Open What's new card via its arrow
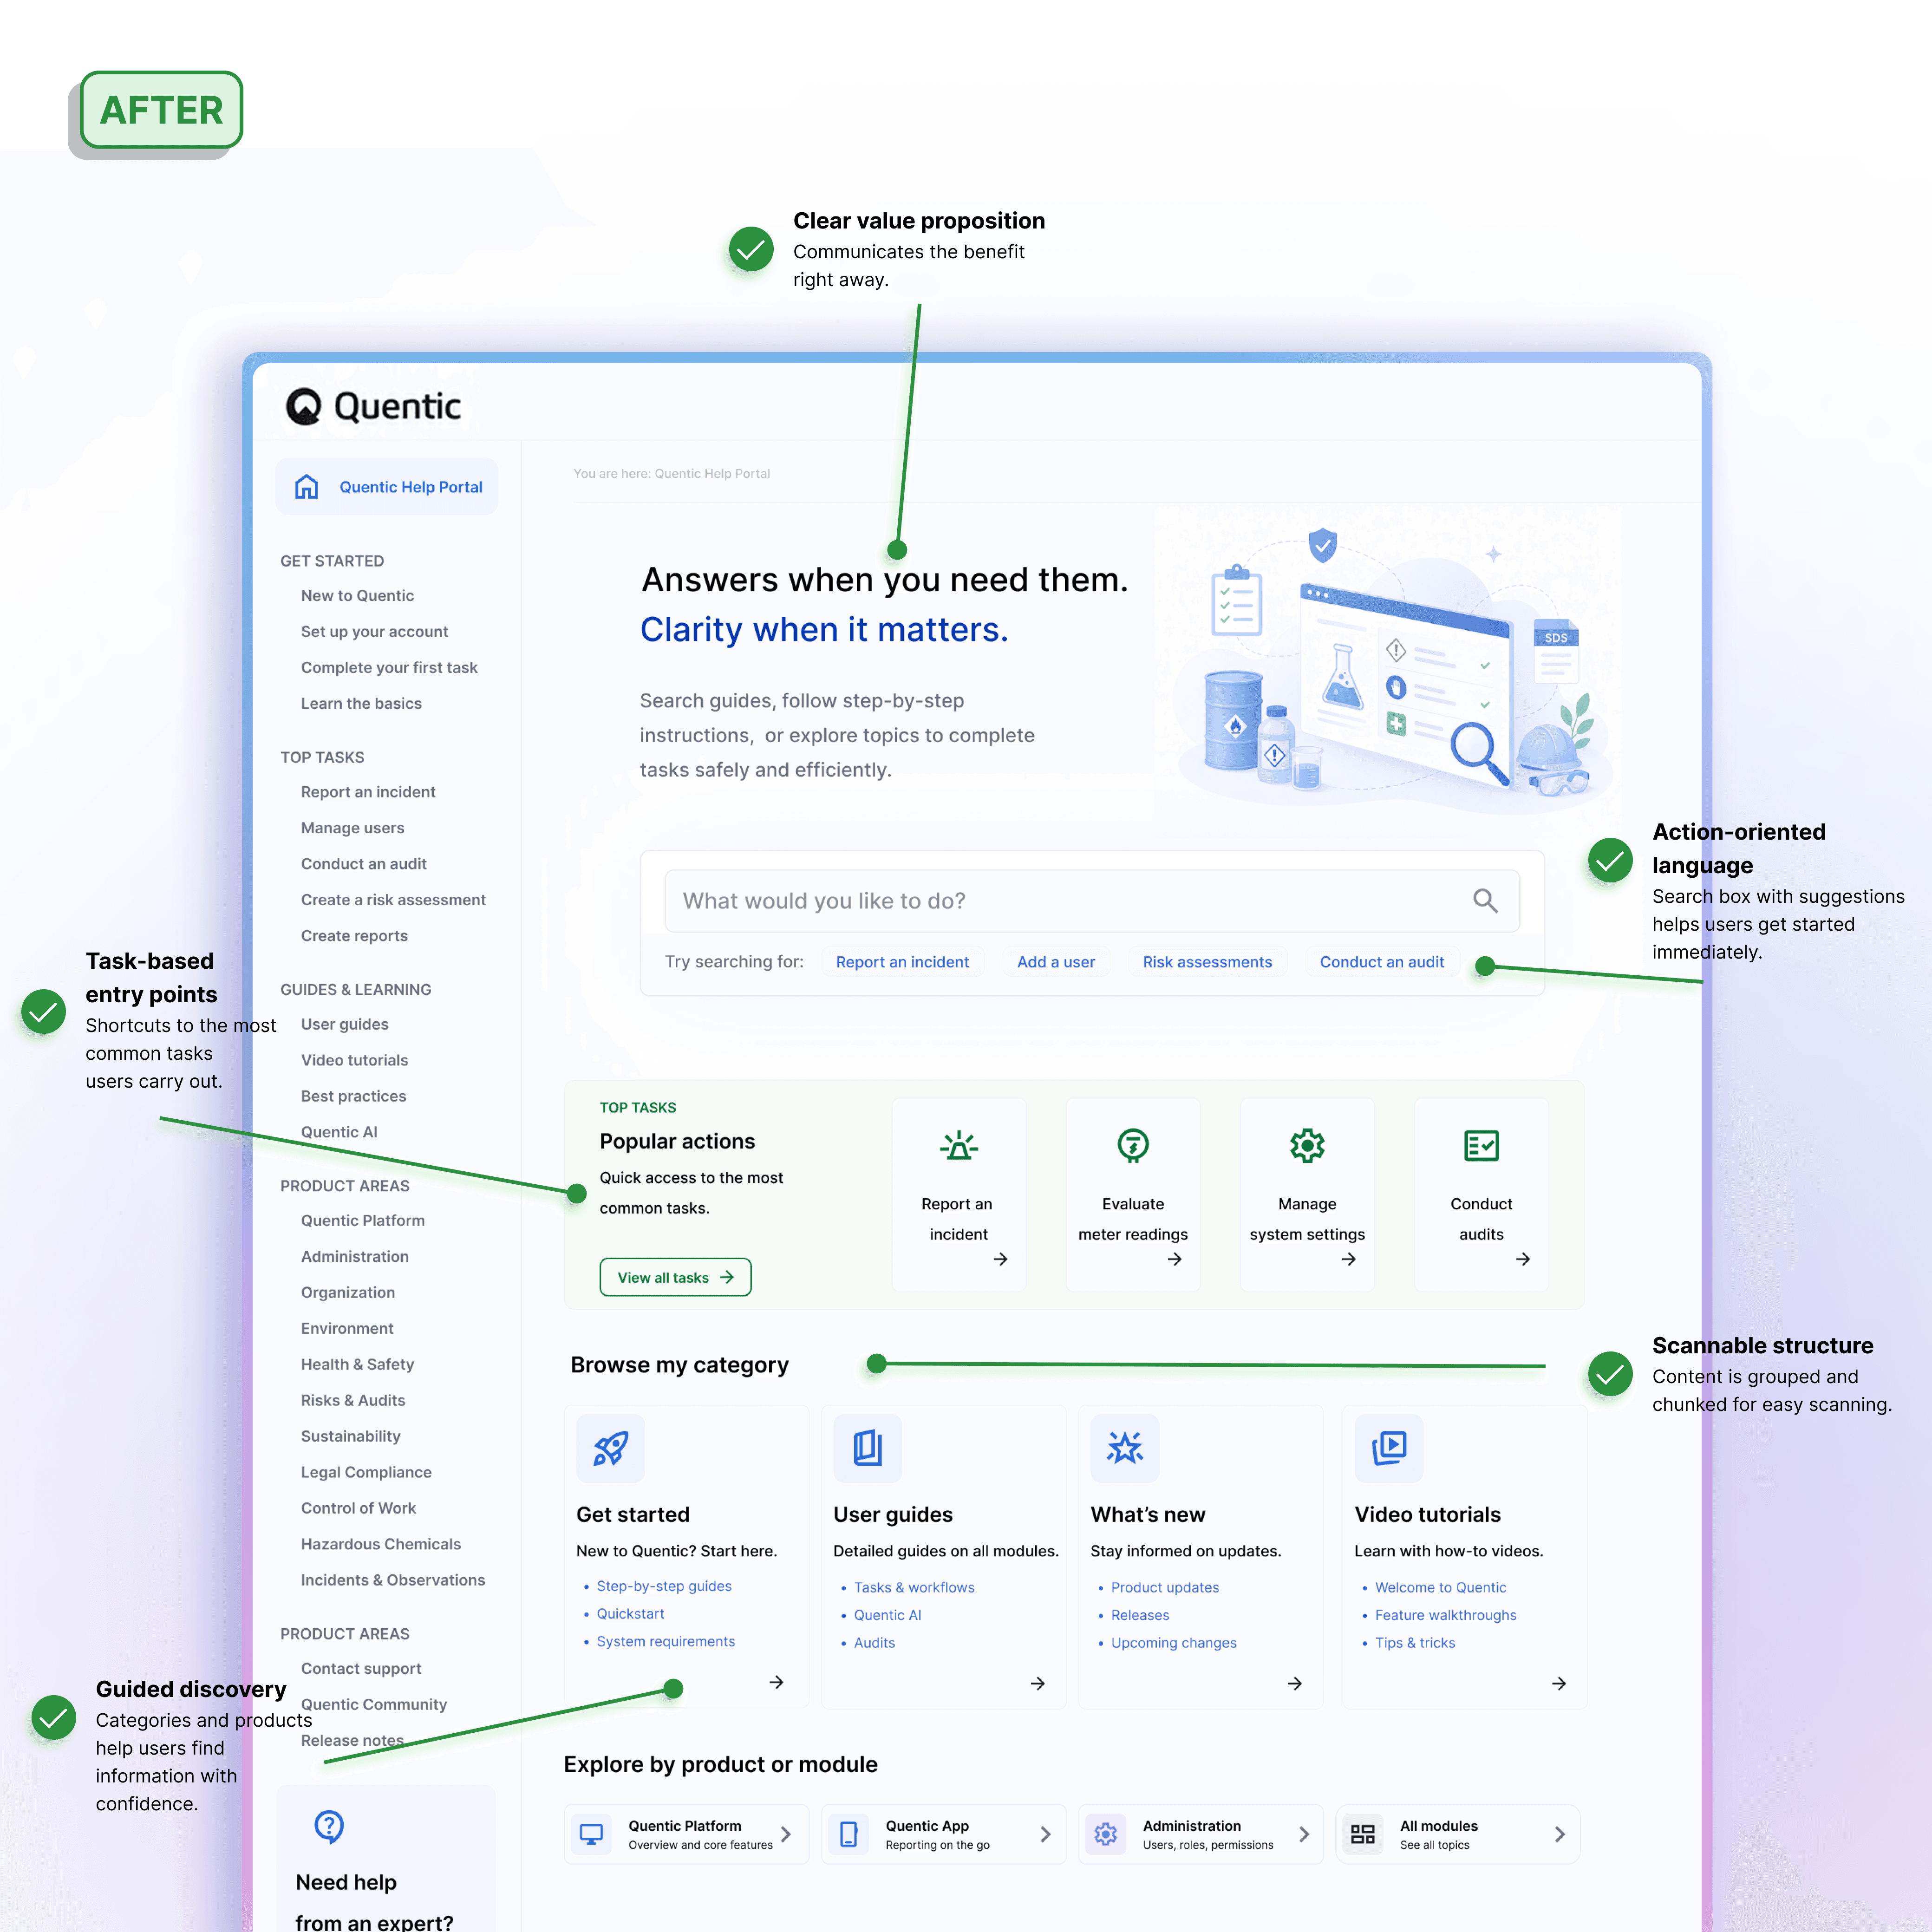This screenshot has width=1932, height=1932. point(1295,1684)
